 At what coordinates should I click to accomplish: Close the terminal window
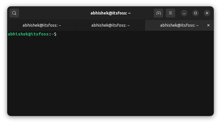tap(207, 13)
